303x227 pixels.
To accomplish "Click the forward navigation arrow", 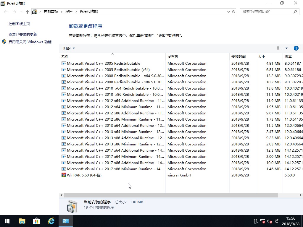I will click(14, 12).
